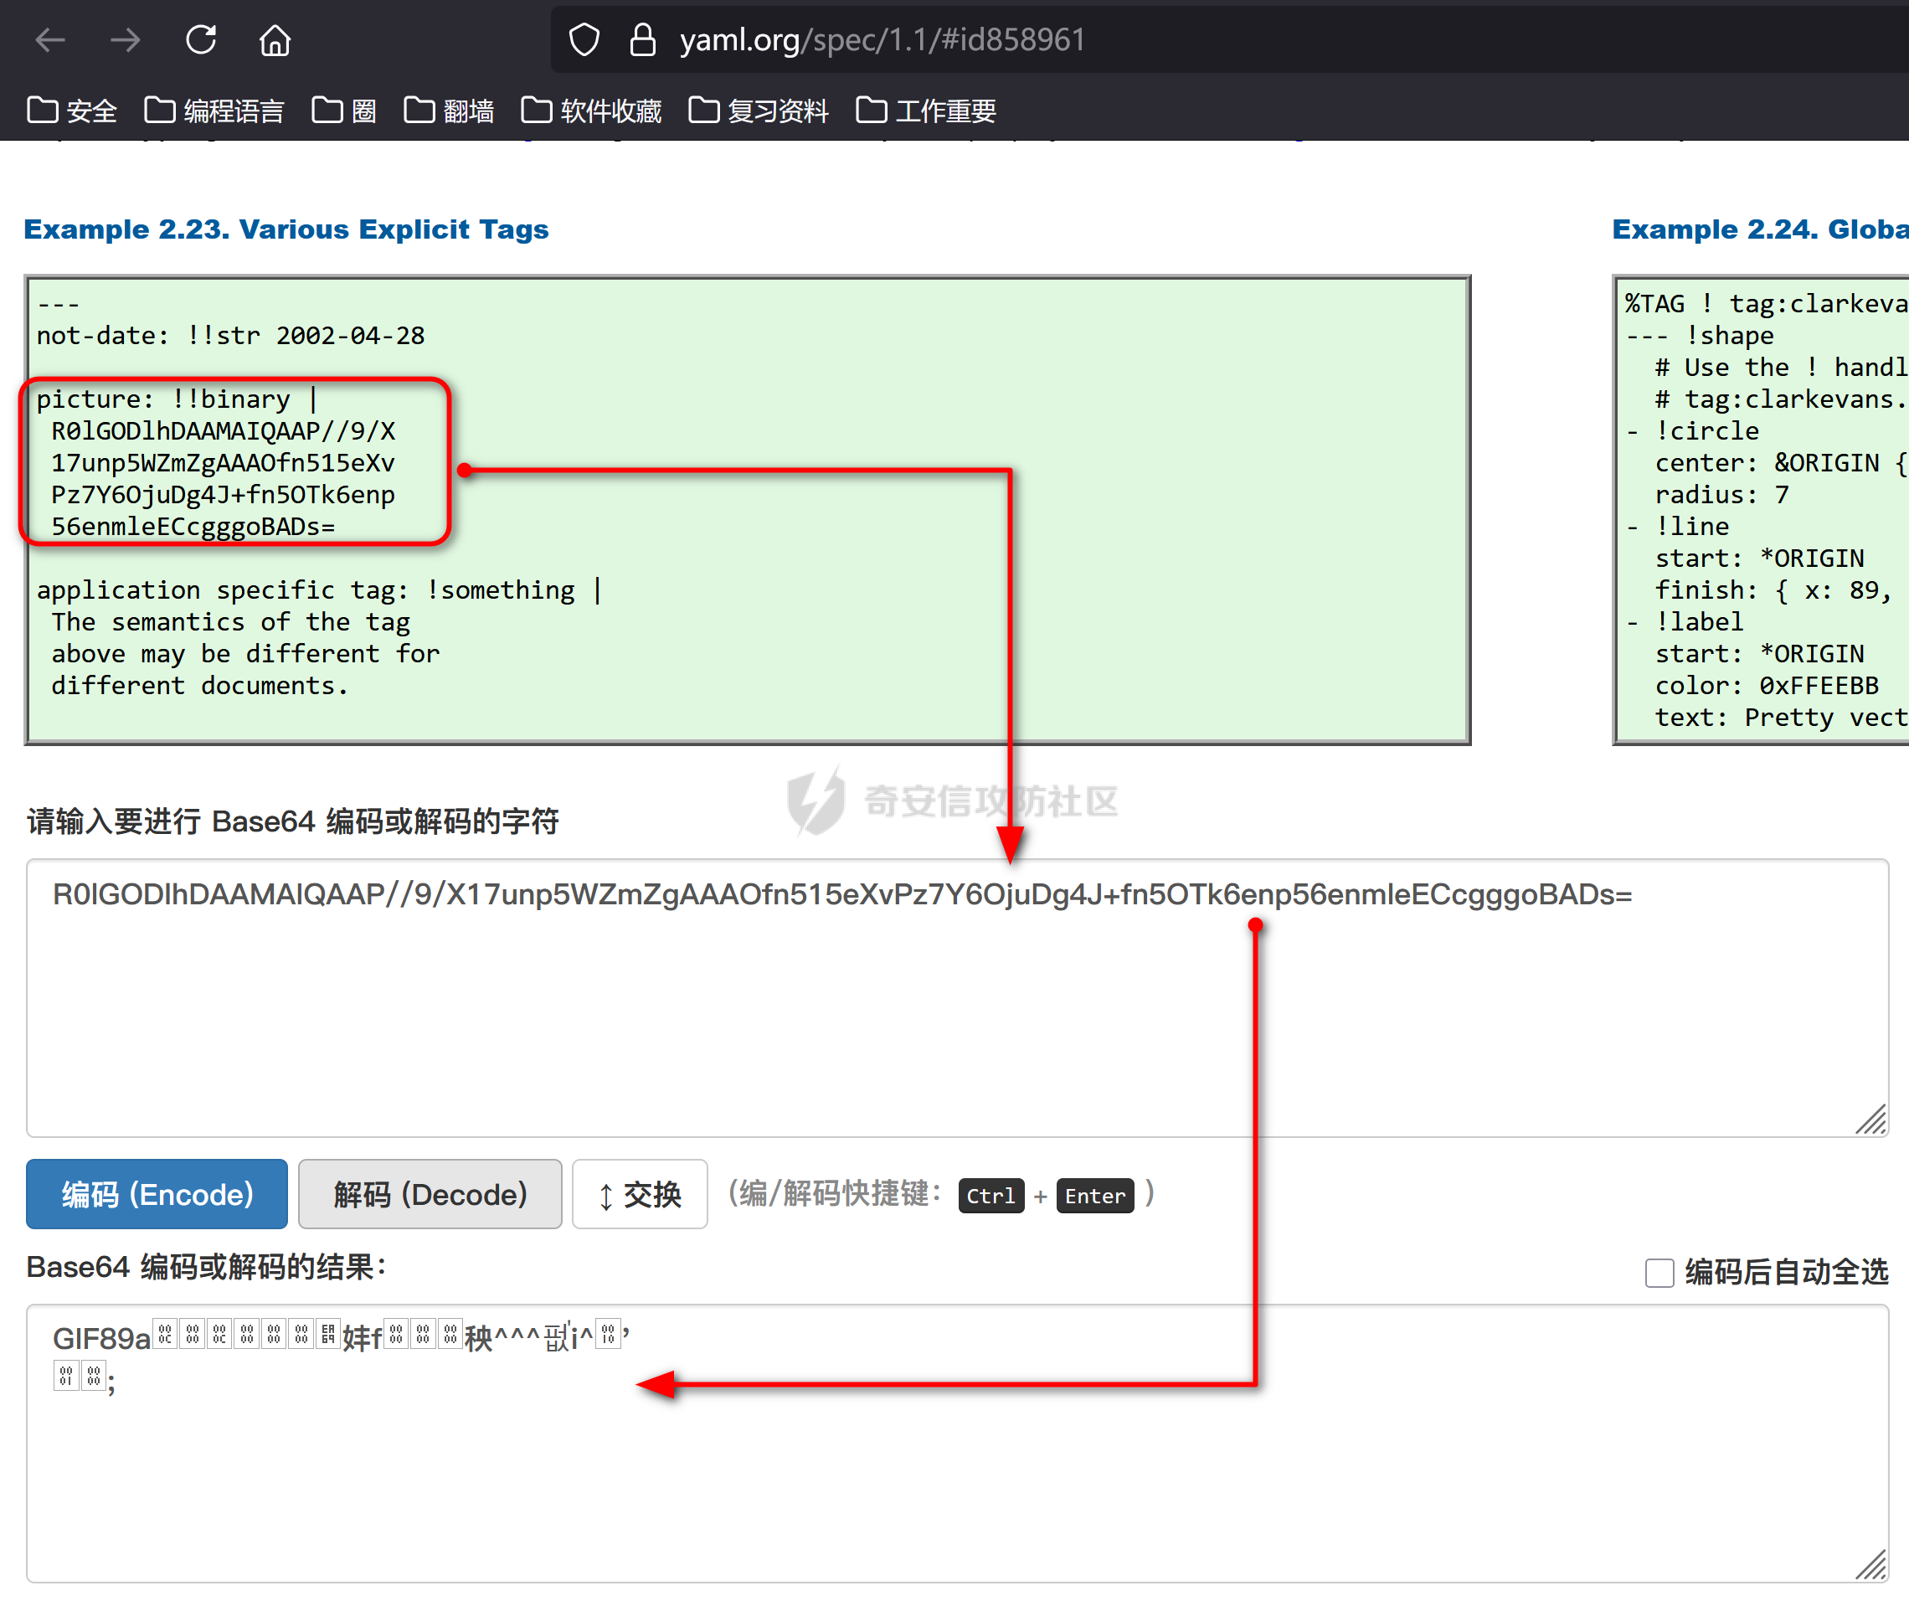Click the line 'not-date: !!str 2002-04-28'
Image resolution: width=1909 pixels, height=1601 pixels.
pyautogui.click(x=231, y=336)
